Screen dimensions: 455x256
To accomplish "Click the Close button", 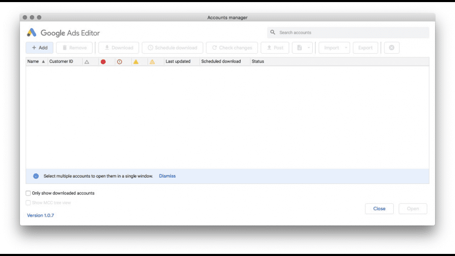I will (379, 209).
